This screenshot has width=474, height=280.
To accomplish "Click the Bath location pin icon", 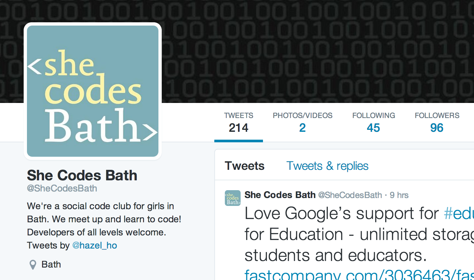I will pyautogui.click(x=33, y=265).
